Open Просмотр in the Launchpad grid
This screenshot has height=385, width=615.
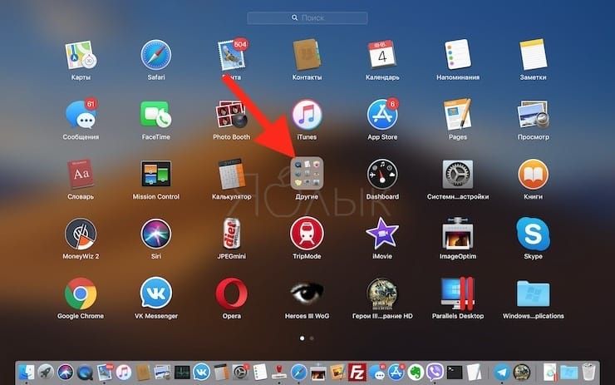coord(533,115)
